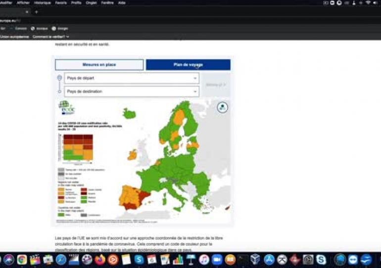Open the Fenêtre menu
Screen dimensions: 381x268
(107, 2)
